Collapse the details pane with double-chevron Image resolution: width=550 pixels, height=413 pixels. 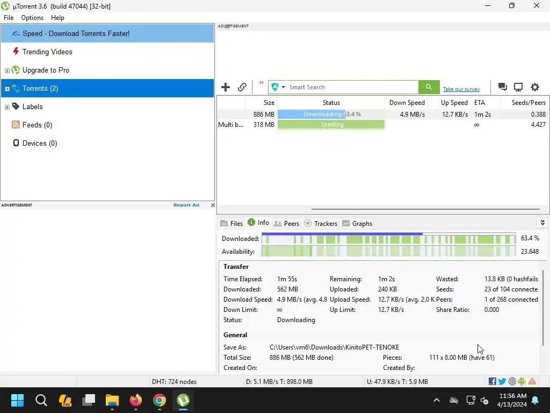coord(542,223)
